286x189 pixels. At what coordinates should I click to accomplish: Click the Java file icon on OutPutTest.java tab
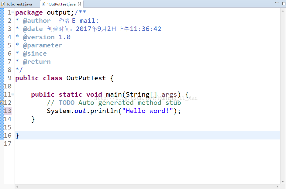tap(43, 4)
